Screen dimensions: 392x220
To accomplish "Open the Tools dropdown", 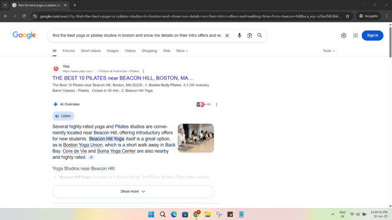I will click(x=329, y=51).
